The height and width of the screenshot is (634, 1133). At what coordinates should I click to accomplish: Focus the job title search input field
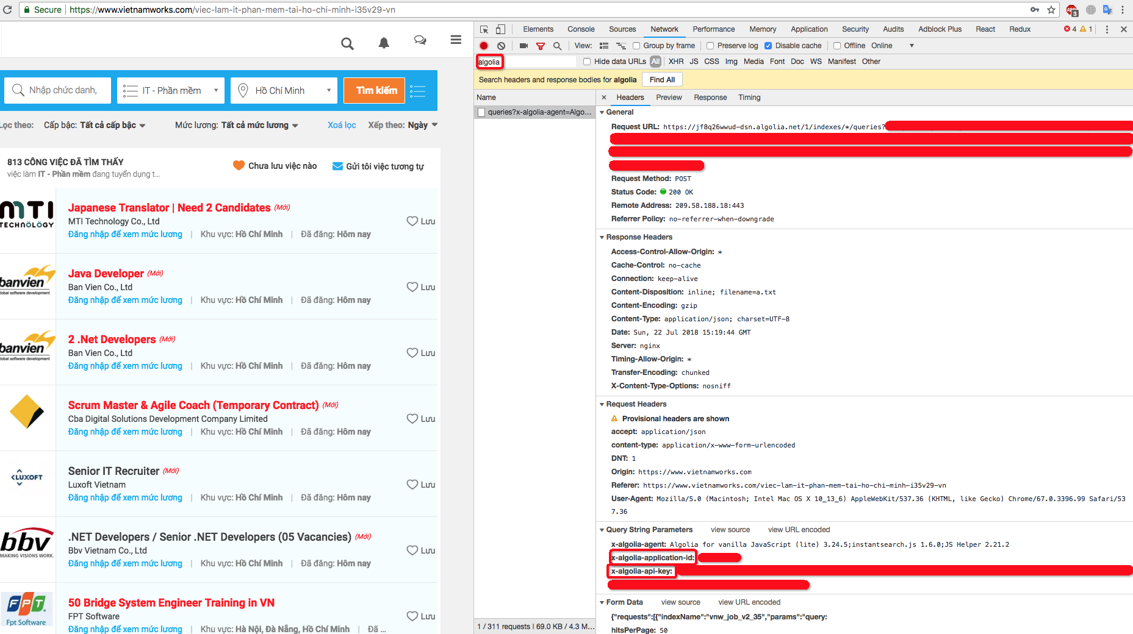click(59, 91)
